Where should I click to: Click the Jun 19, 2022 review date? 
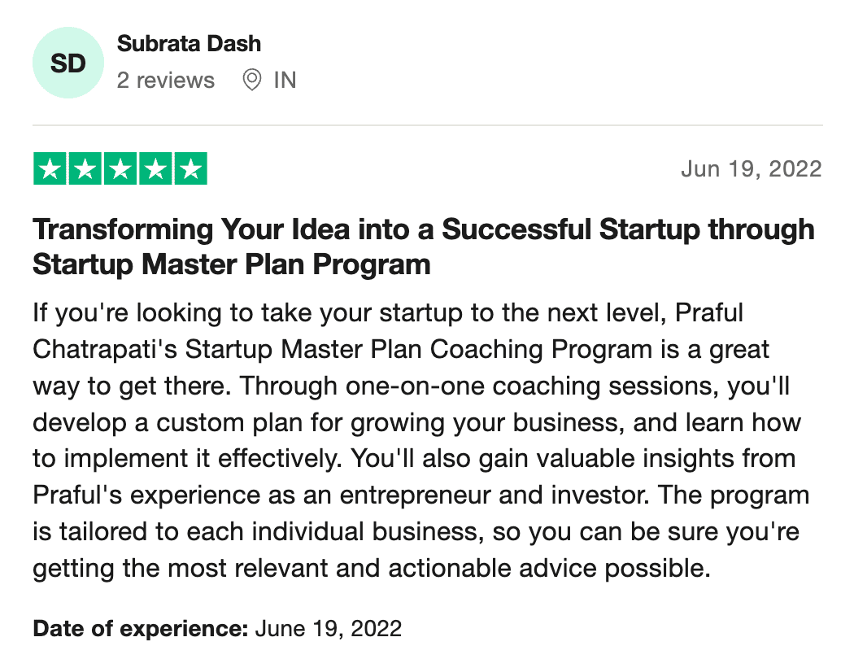point(751,169)
